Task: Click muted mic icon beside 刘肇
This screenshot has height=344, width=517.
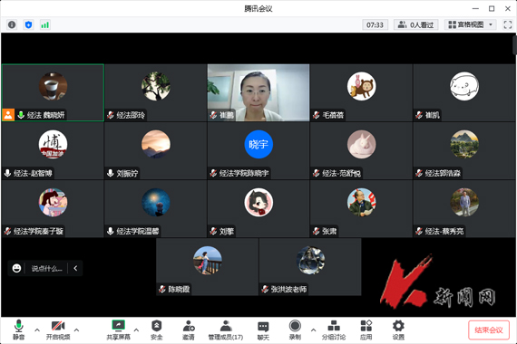Action: tap(213, 231)
